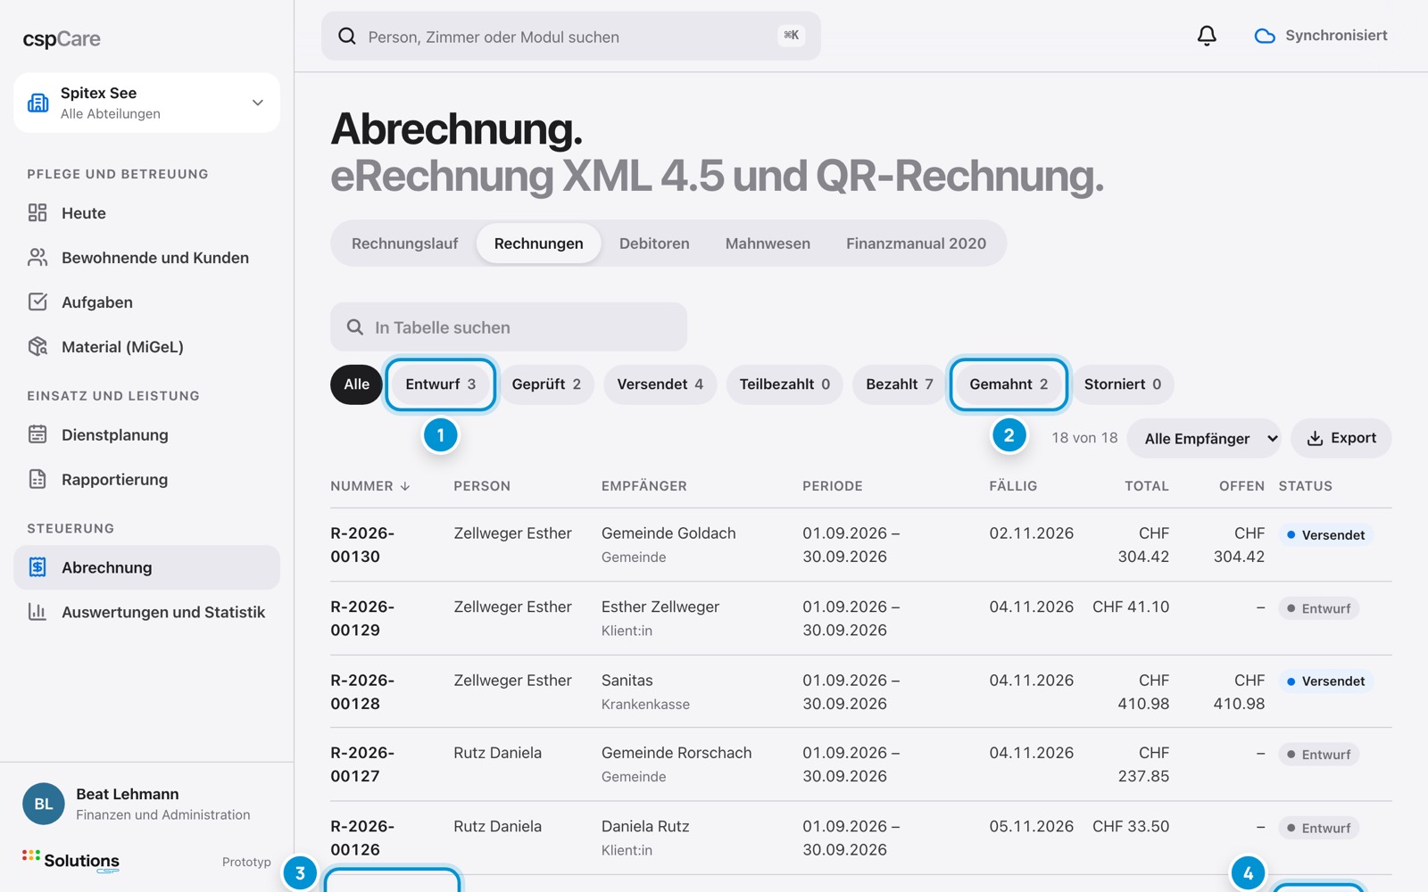Open Bewohnende und Kunden in sidebar
This screenshot has height=892, width=1428.
pos(146,257)
